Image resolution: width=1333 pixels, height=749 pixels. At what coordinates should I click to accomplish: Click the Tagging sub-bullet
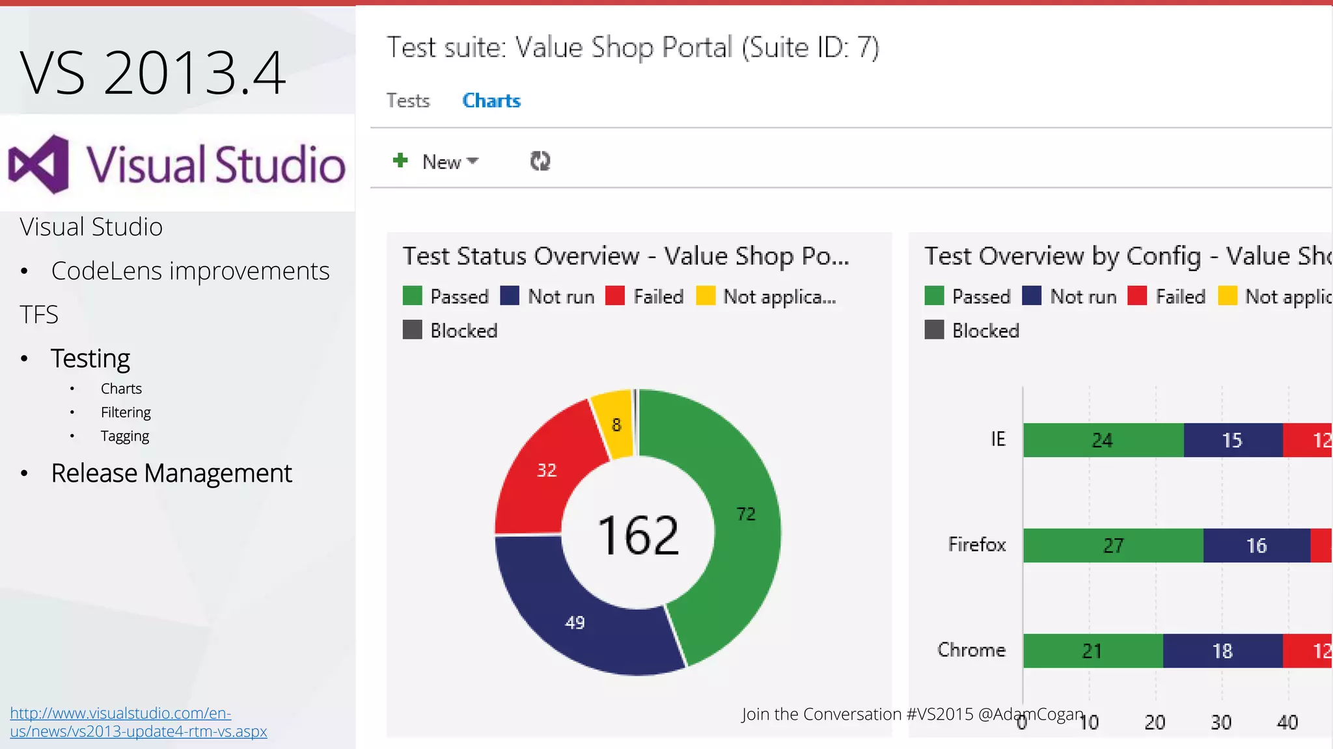[x=124, y=436]
